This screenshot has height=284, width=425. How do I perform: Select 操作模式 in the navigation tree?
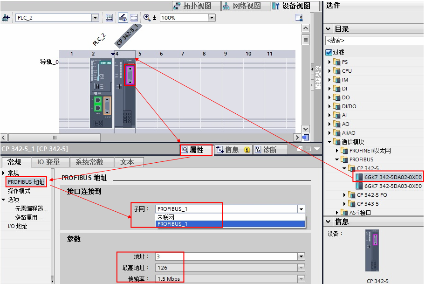[19, 191]
